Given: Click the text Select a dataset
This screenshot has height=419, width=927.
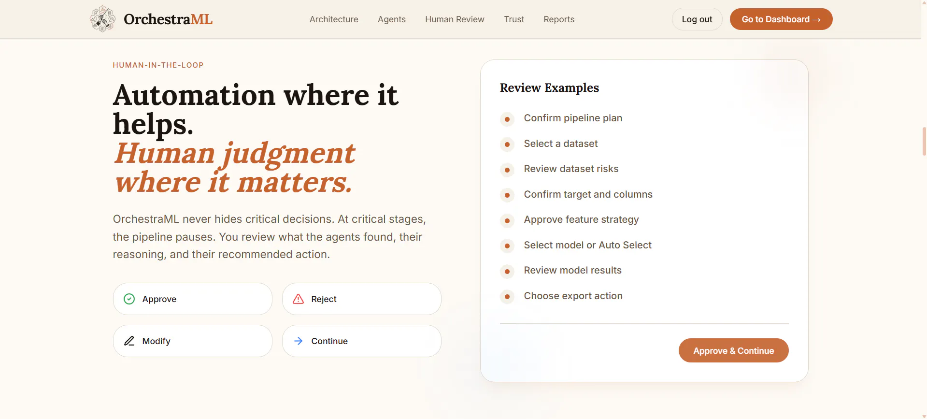Looking at the screenshot, I should click(561, 144).
